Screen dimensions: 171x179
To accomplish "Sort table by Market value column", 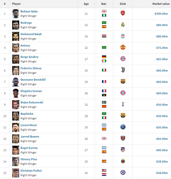I will pyautogui.click(x=161, y=4).
